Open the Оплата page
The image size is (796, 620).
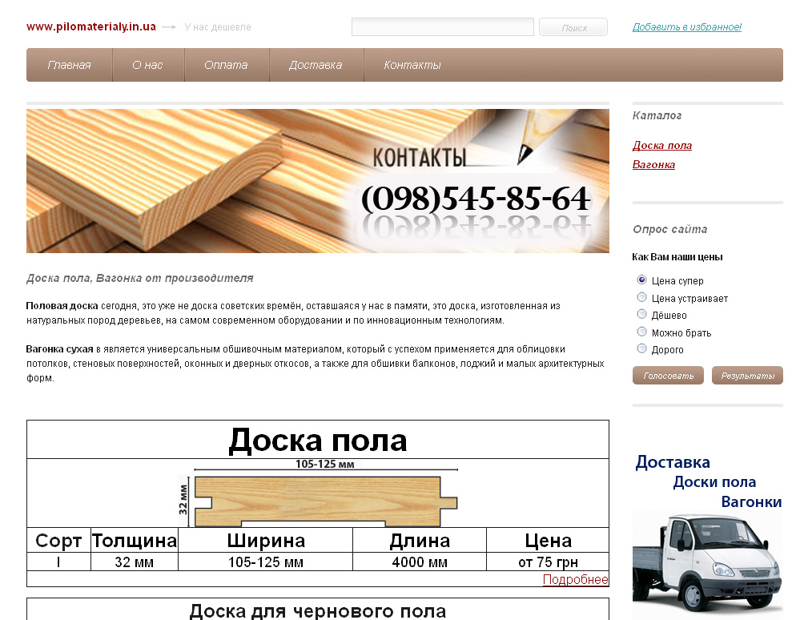[227, 65]
